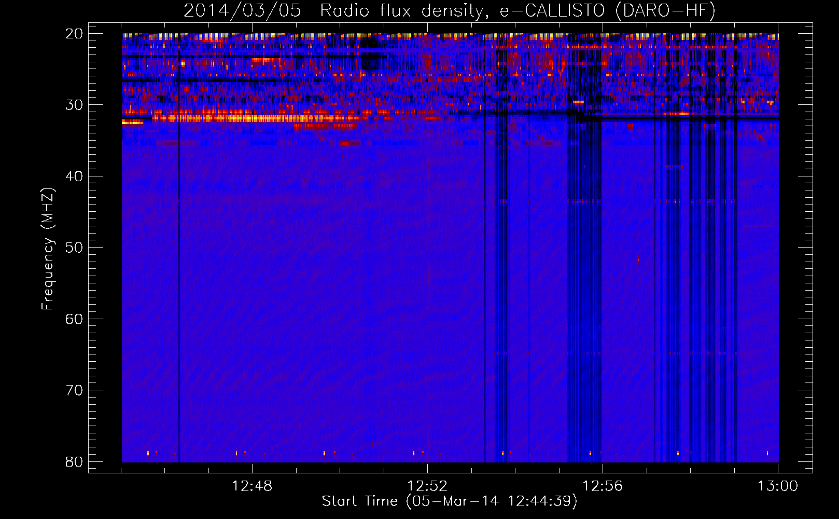Screen dimensions: 839x519
Task: Click the 60 frequency axis label
Action: 74,319
